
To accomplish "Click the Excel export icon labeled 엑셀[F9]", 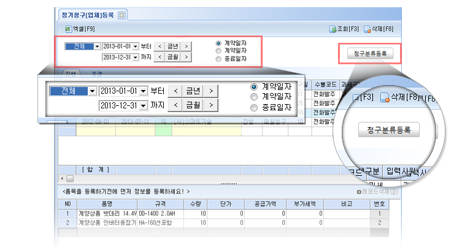I will [x=68, y=29].
